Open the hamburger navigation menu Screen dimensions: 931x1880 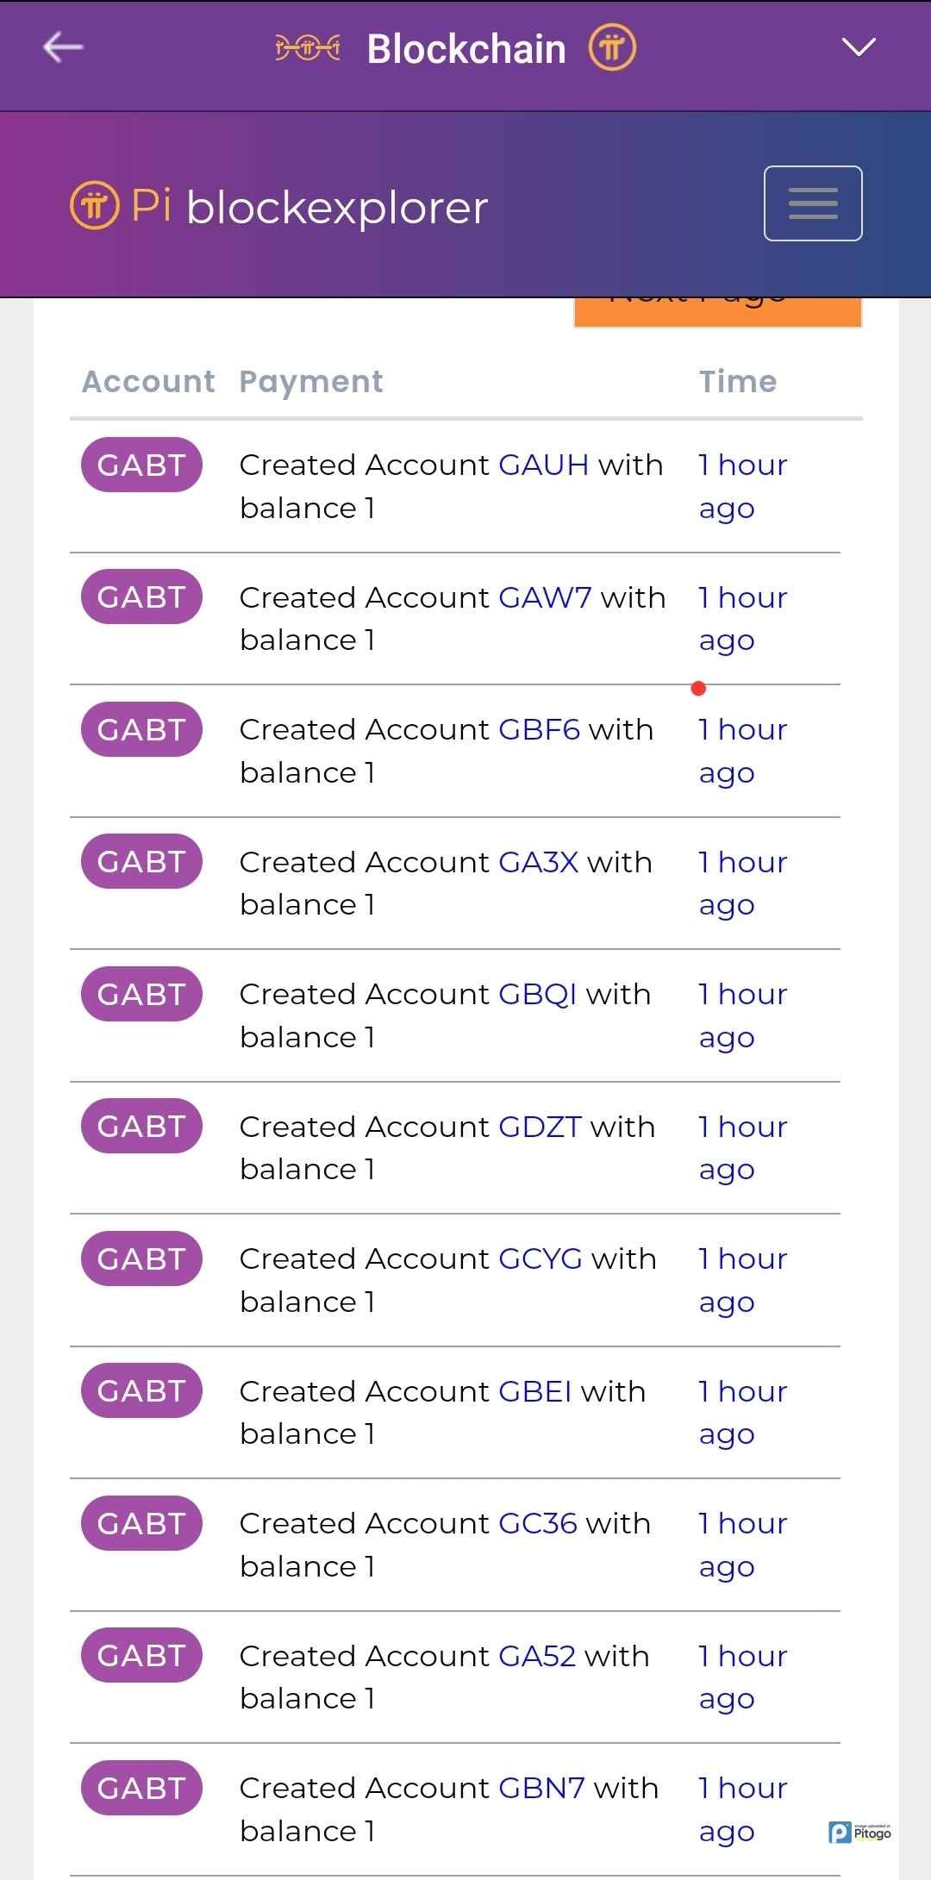[812, 203]
